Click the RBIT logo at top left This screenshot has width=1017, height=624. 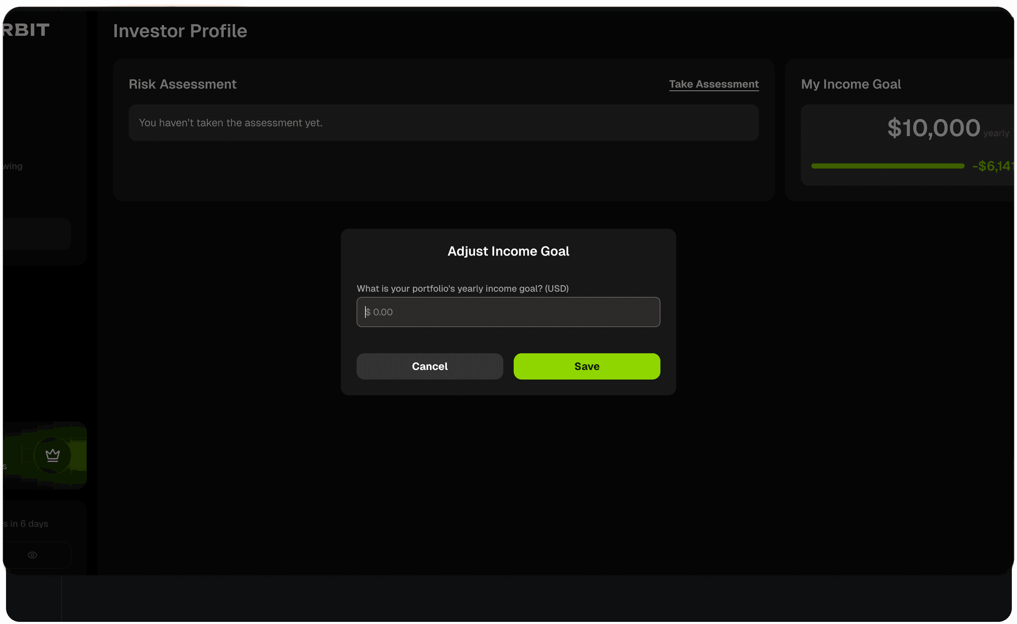click(26, 30)
